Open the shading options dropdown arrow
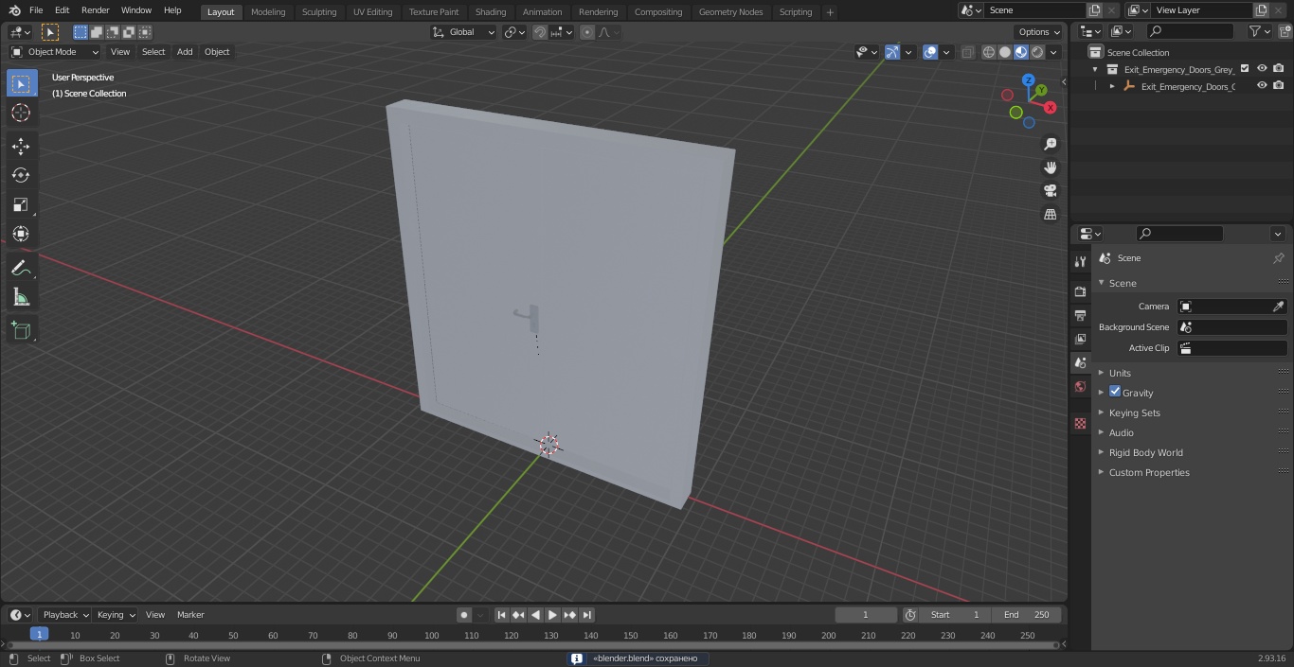Screen dimensions: 1294x667 [1053, 52]
